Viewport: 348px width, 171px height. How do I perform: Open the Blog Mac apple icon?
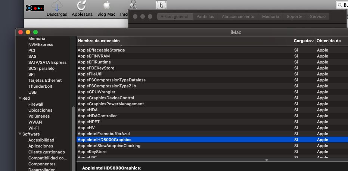point(106,6)
